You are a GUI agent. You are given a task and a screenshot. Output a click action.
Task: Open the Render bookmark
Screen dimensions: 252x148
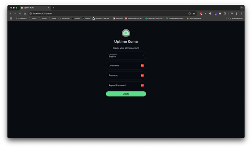pos(76,18)
